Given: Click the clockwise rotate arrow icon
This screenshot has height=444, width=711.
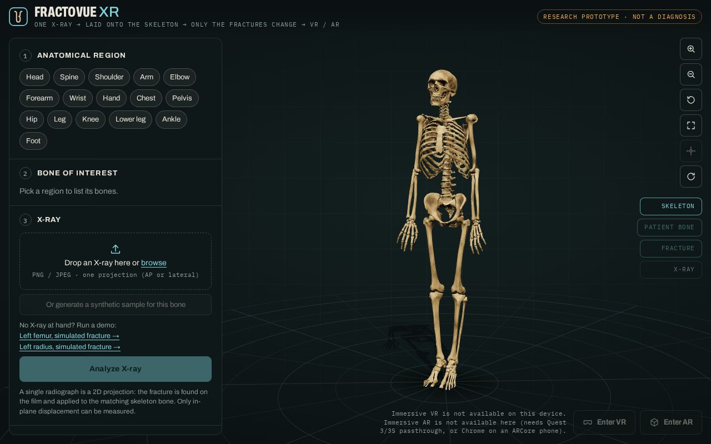Looking at the screenshot, I should click(691, 176).
